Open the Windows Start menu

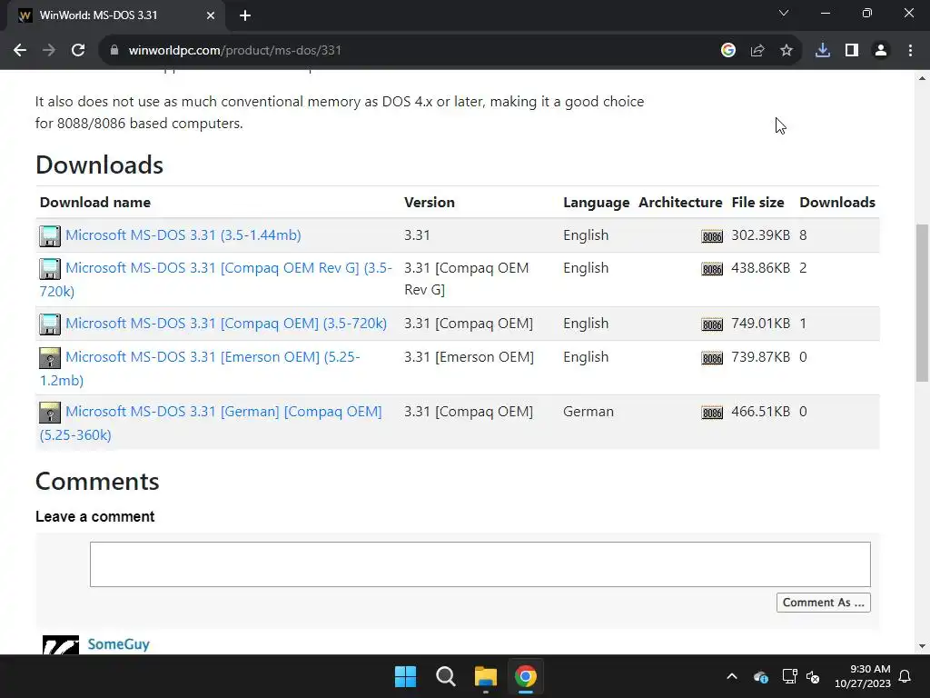click(406, 676)
